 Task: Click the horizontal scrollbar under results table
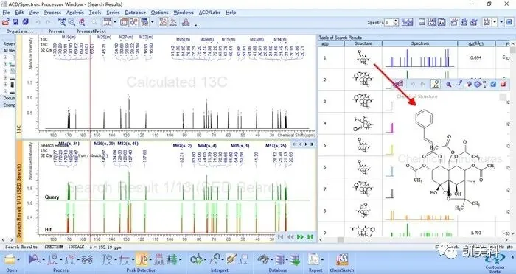click(414, 240)
